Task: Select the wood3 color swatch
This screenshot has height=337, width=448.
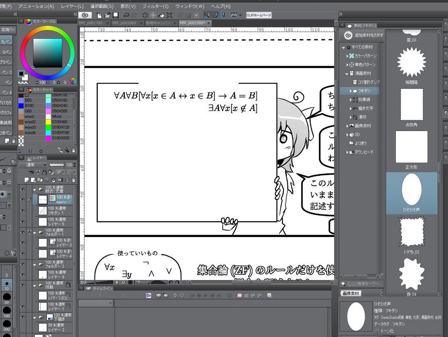Action: [x=21, y=127]
